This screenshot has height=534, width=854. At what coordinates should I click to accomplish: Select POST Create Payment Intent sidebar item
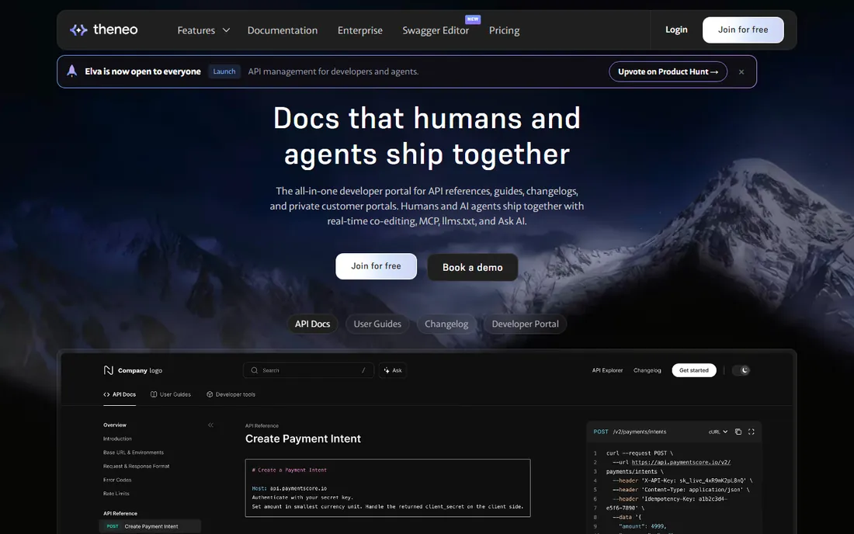(x=151, y=526)
